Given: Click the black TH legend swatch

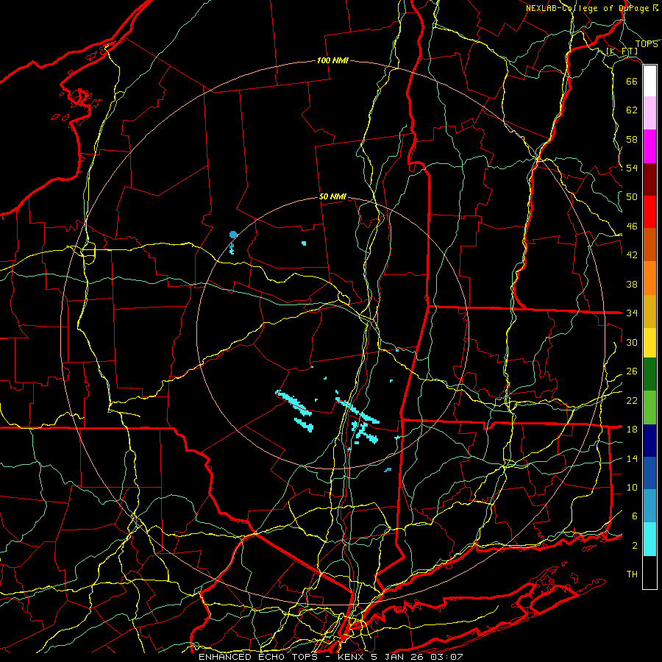Looking at the screenshot, I should [649, 572].
